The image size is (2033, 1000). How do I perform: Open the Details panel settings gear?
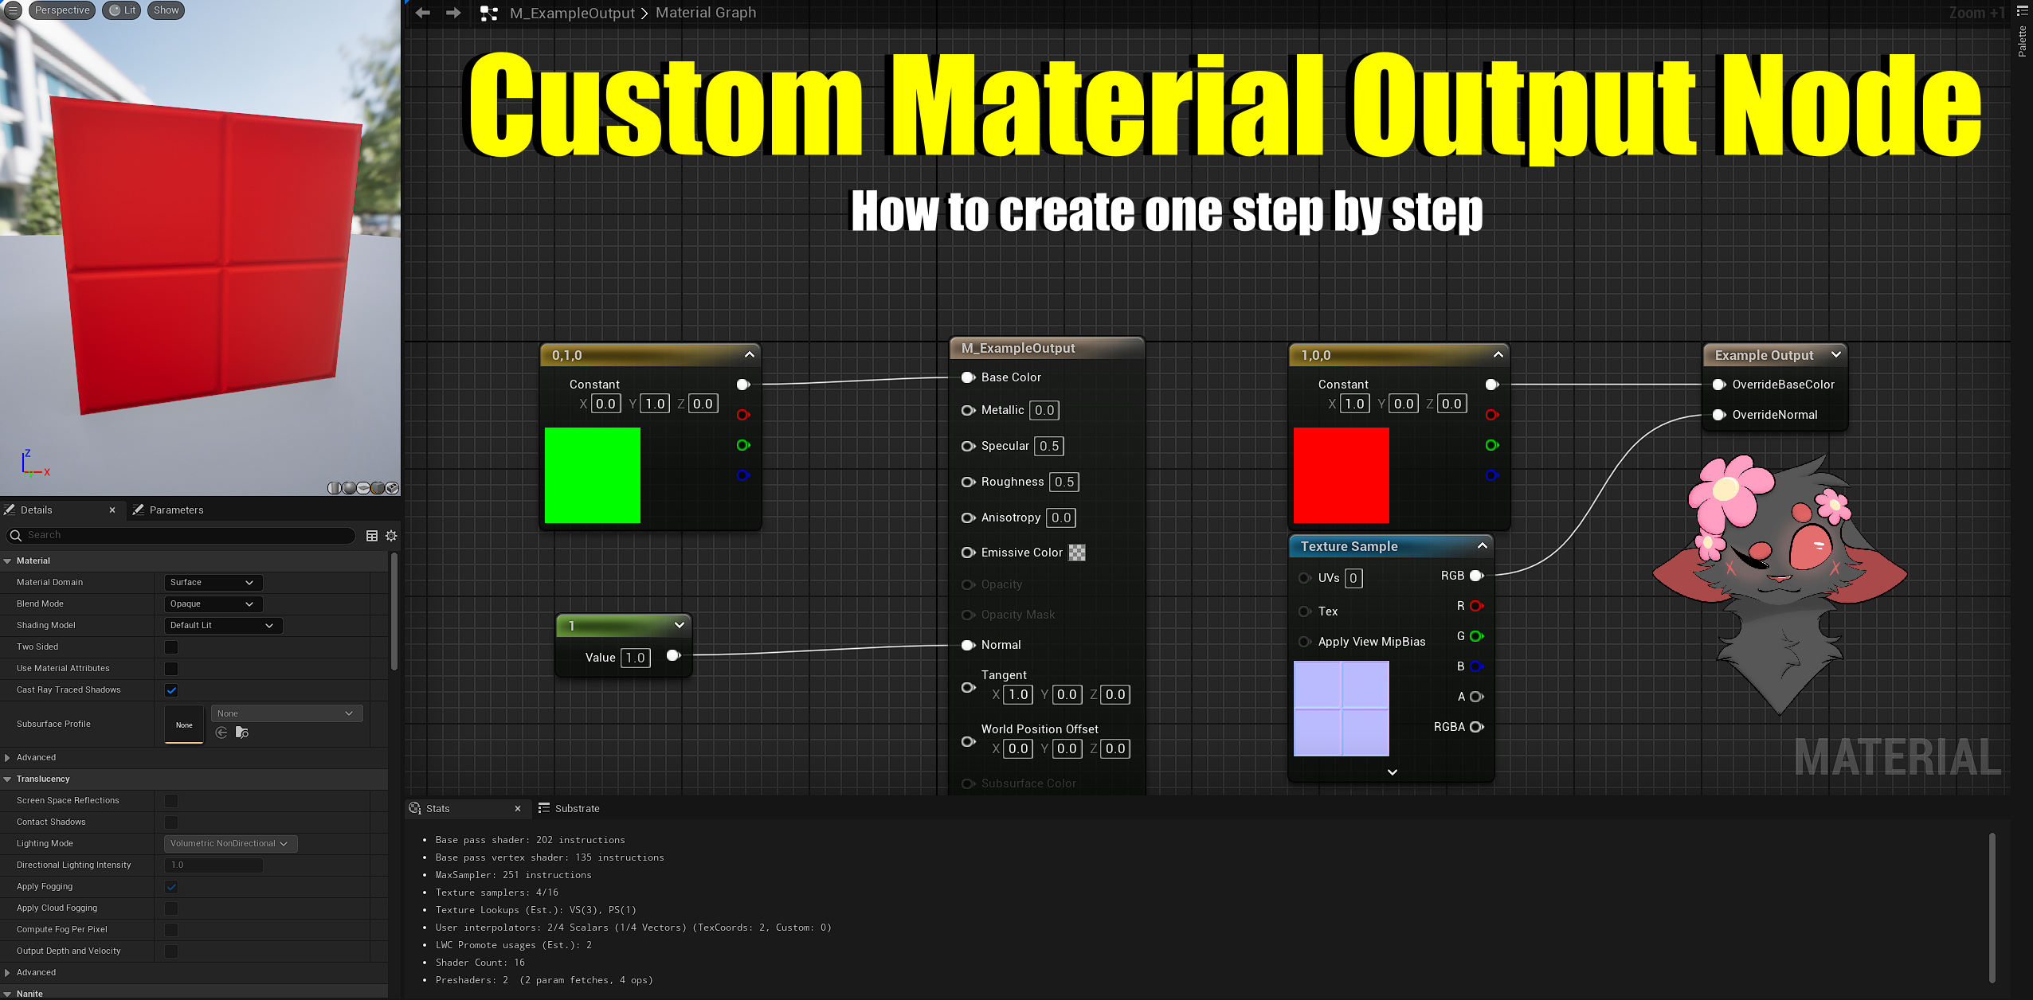(391, 536)
